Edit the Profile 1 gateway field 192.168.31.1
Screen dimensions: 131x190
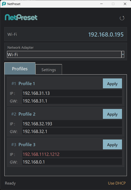point(72,101)
